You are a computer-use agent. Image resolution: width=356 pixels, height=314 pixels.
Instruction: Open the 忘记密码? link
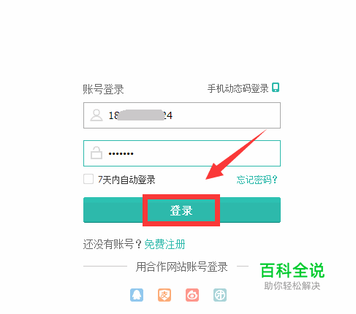click(257, 180)
